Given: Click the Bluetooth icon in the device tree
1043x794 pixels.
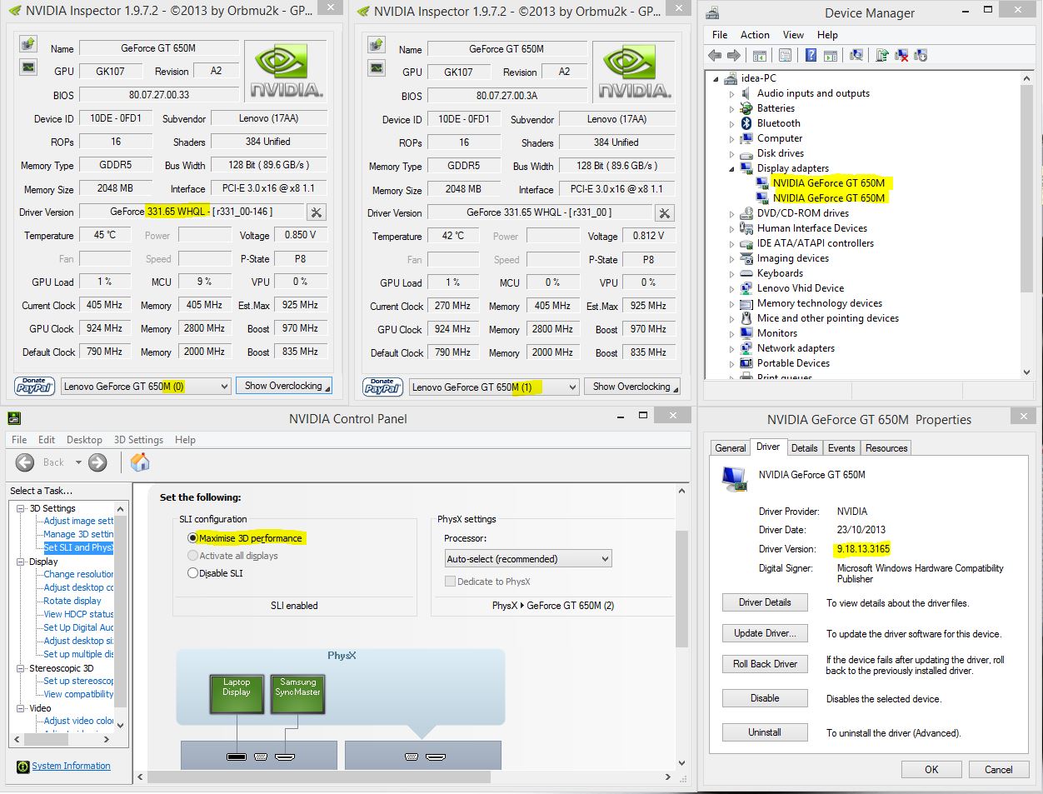Looking at the screenshot, I should tap(747, 123).
